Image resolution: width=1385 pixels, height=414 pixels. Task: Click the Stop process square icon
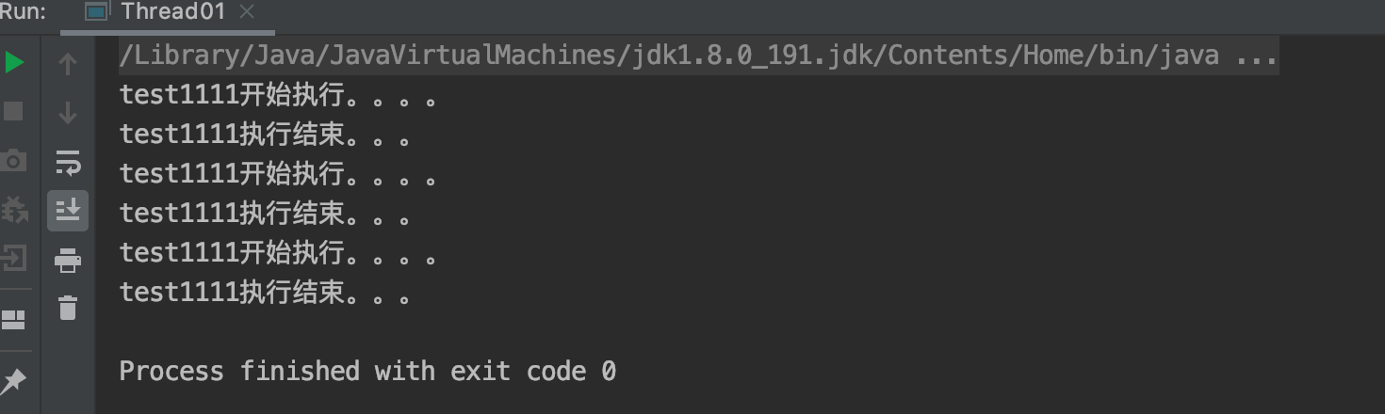point(14,112)
